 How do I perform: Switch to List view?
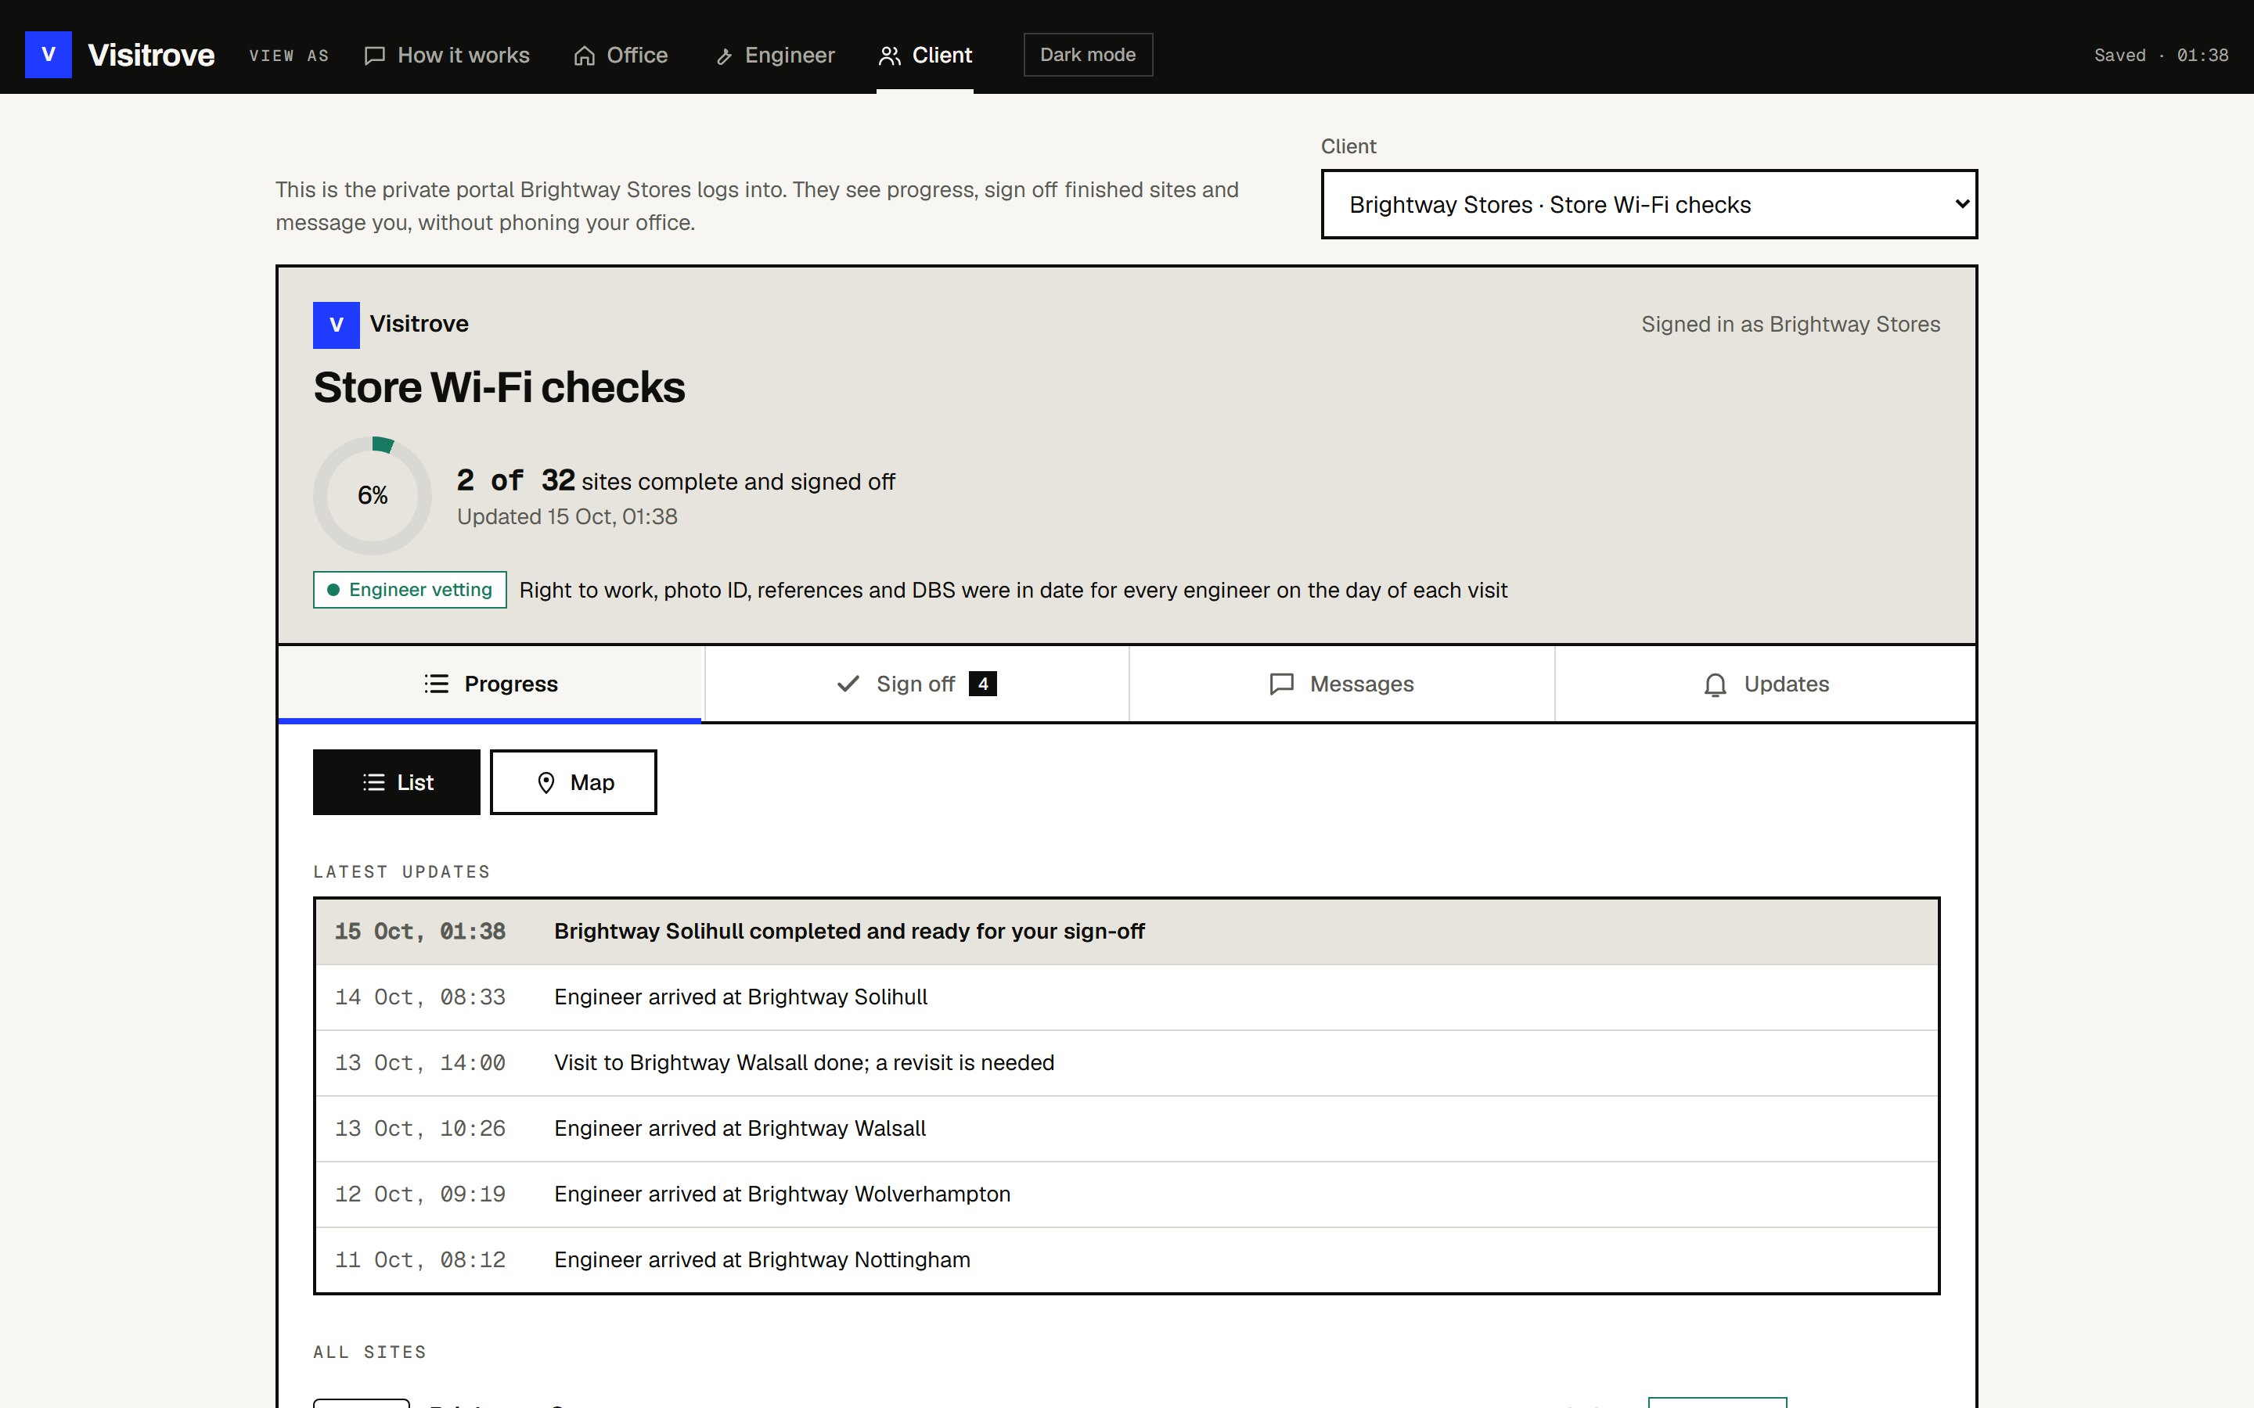click(397, 782)
